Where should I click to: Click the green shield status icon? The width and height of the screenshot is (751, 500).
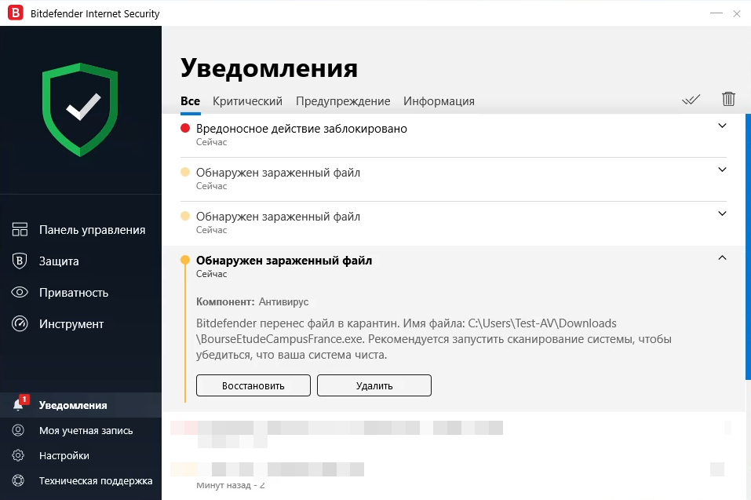80,110
